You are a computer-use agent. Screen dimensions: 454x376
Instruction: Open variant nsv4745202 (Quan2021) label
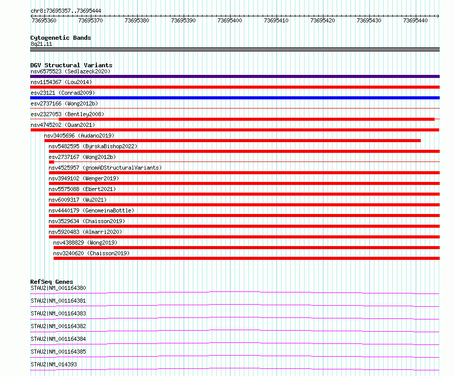click(63, 125)
